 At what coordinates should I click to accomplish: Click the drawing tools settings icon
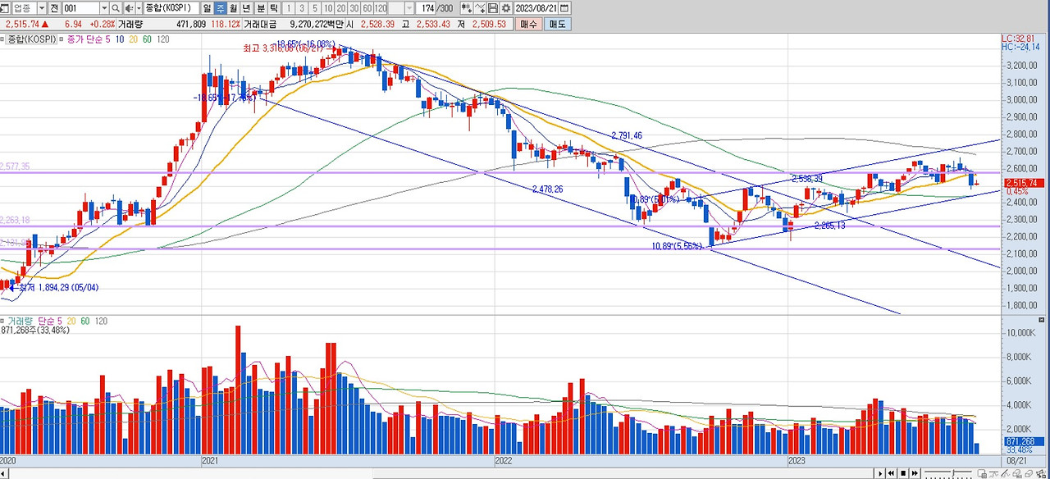point(1041,473)
